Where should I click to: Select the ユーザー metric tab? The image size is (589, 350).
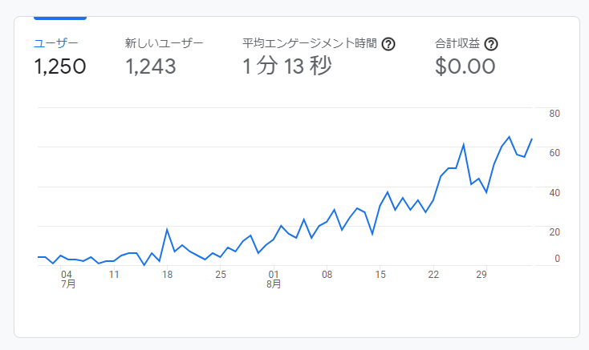coord(55,43)
